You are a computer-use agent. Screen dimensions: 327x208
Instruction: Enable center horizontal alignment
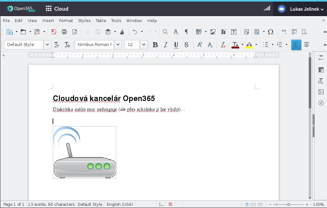[306, 45]
